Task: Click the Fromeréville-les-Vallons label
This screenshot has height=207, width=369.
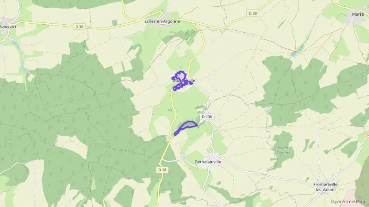Action: pyautogui.click(x=326, y=187)
